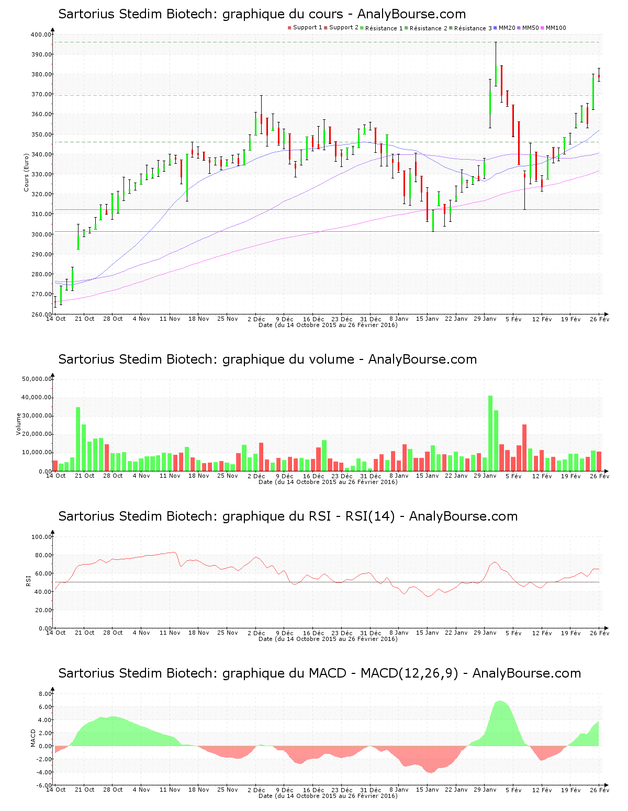Click '21 Oct' date under the volume chart

pyautogui.click(x=85, y=476)
